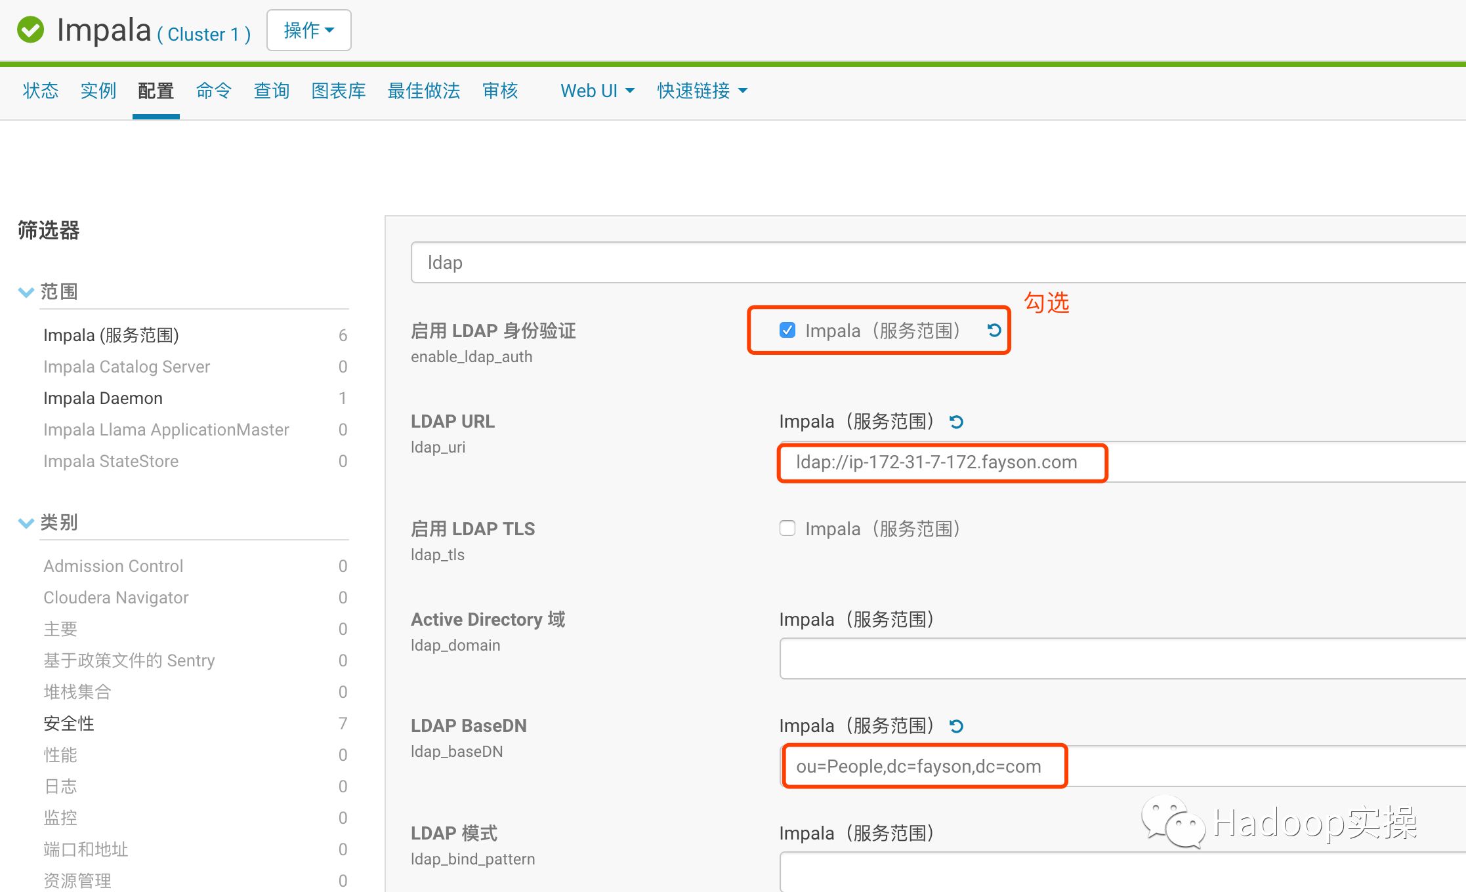Image resolution: width=1466 pixels, height=892 pixels.
Task: Click the configuration search box containing ldap
Action: [938, 262]
